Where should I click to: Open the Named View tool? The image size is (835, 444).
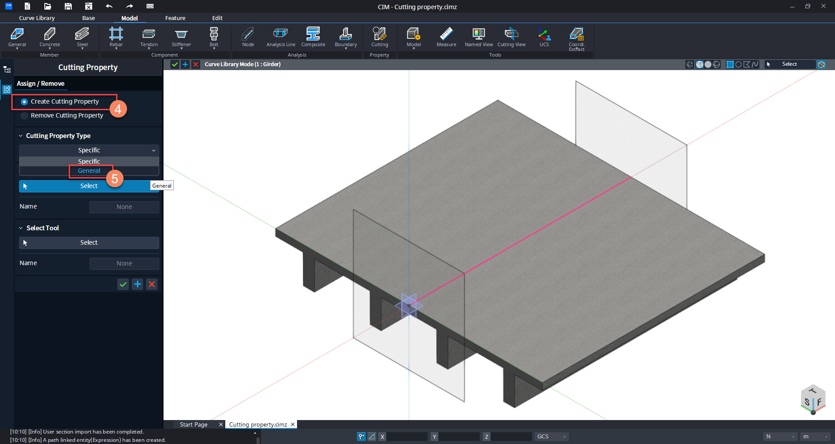point(479,37)
